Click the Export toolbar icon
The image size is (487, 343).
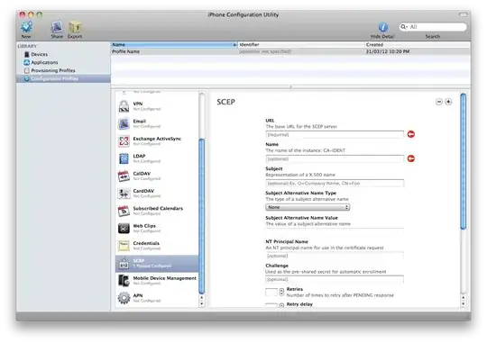pyautogui.click(x=75, y=27)
